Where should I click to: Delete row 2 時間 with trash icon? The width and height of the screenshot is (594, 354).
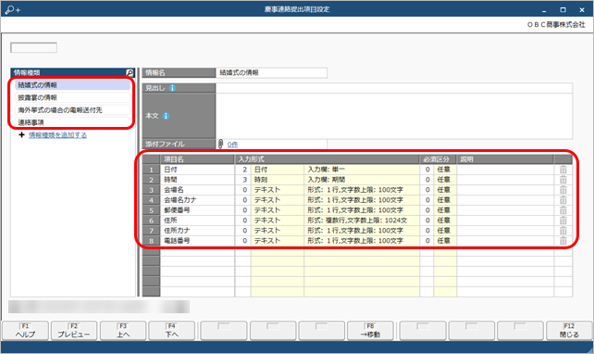coord(563,180)
